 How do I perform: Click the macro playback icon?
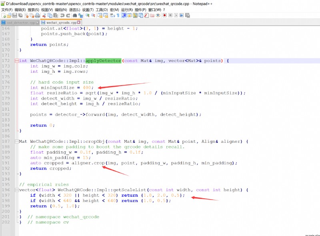176,16
